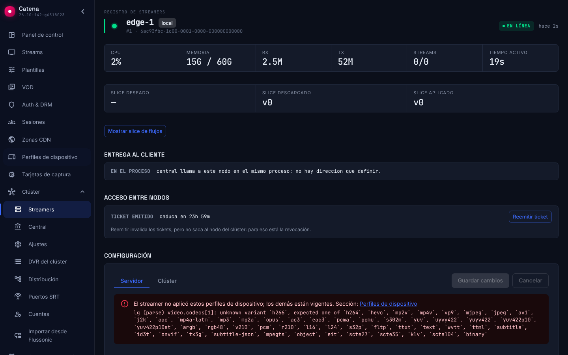568x355 pixels.
Task: Click the Puertos SRT antenna icon
Action: [18, 297]
